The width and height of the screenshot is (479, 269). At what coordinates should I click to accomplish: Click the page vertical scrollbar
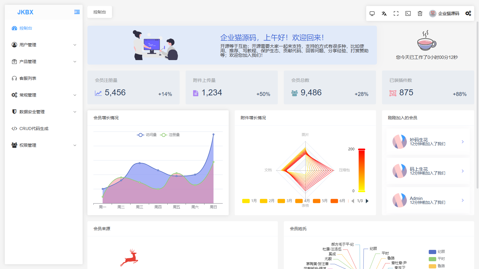click(x=478, y=105)
